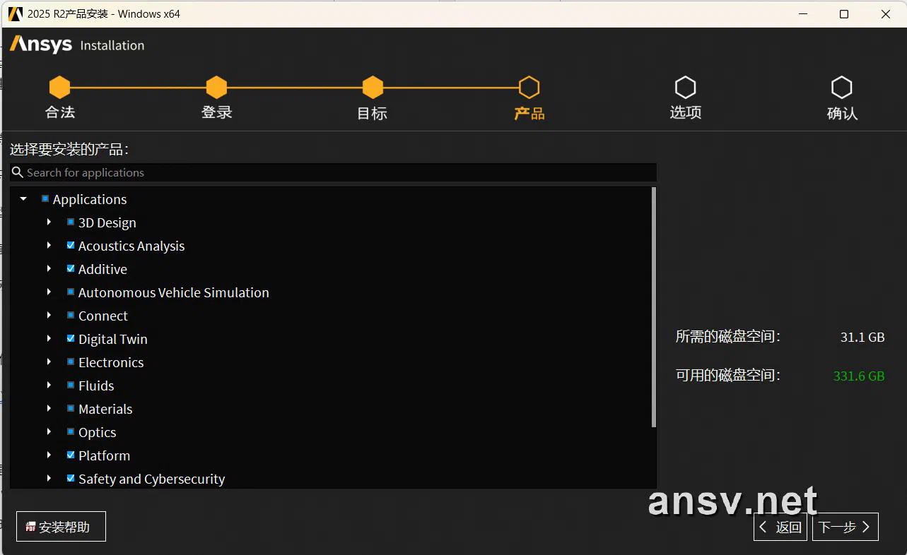The width and height of the screenshot is (907, 555).
Task: Toggle the Connect checkbox
Action: [71, 316]
